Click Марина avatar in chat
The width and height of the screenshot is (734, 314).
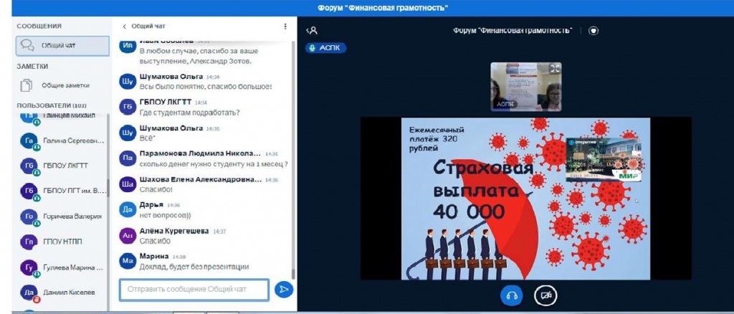128,261
